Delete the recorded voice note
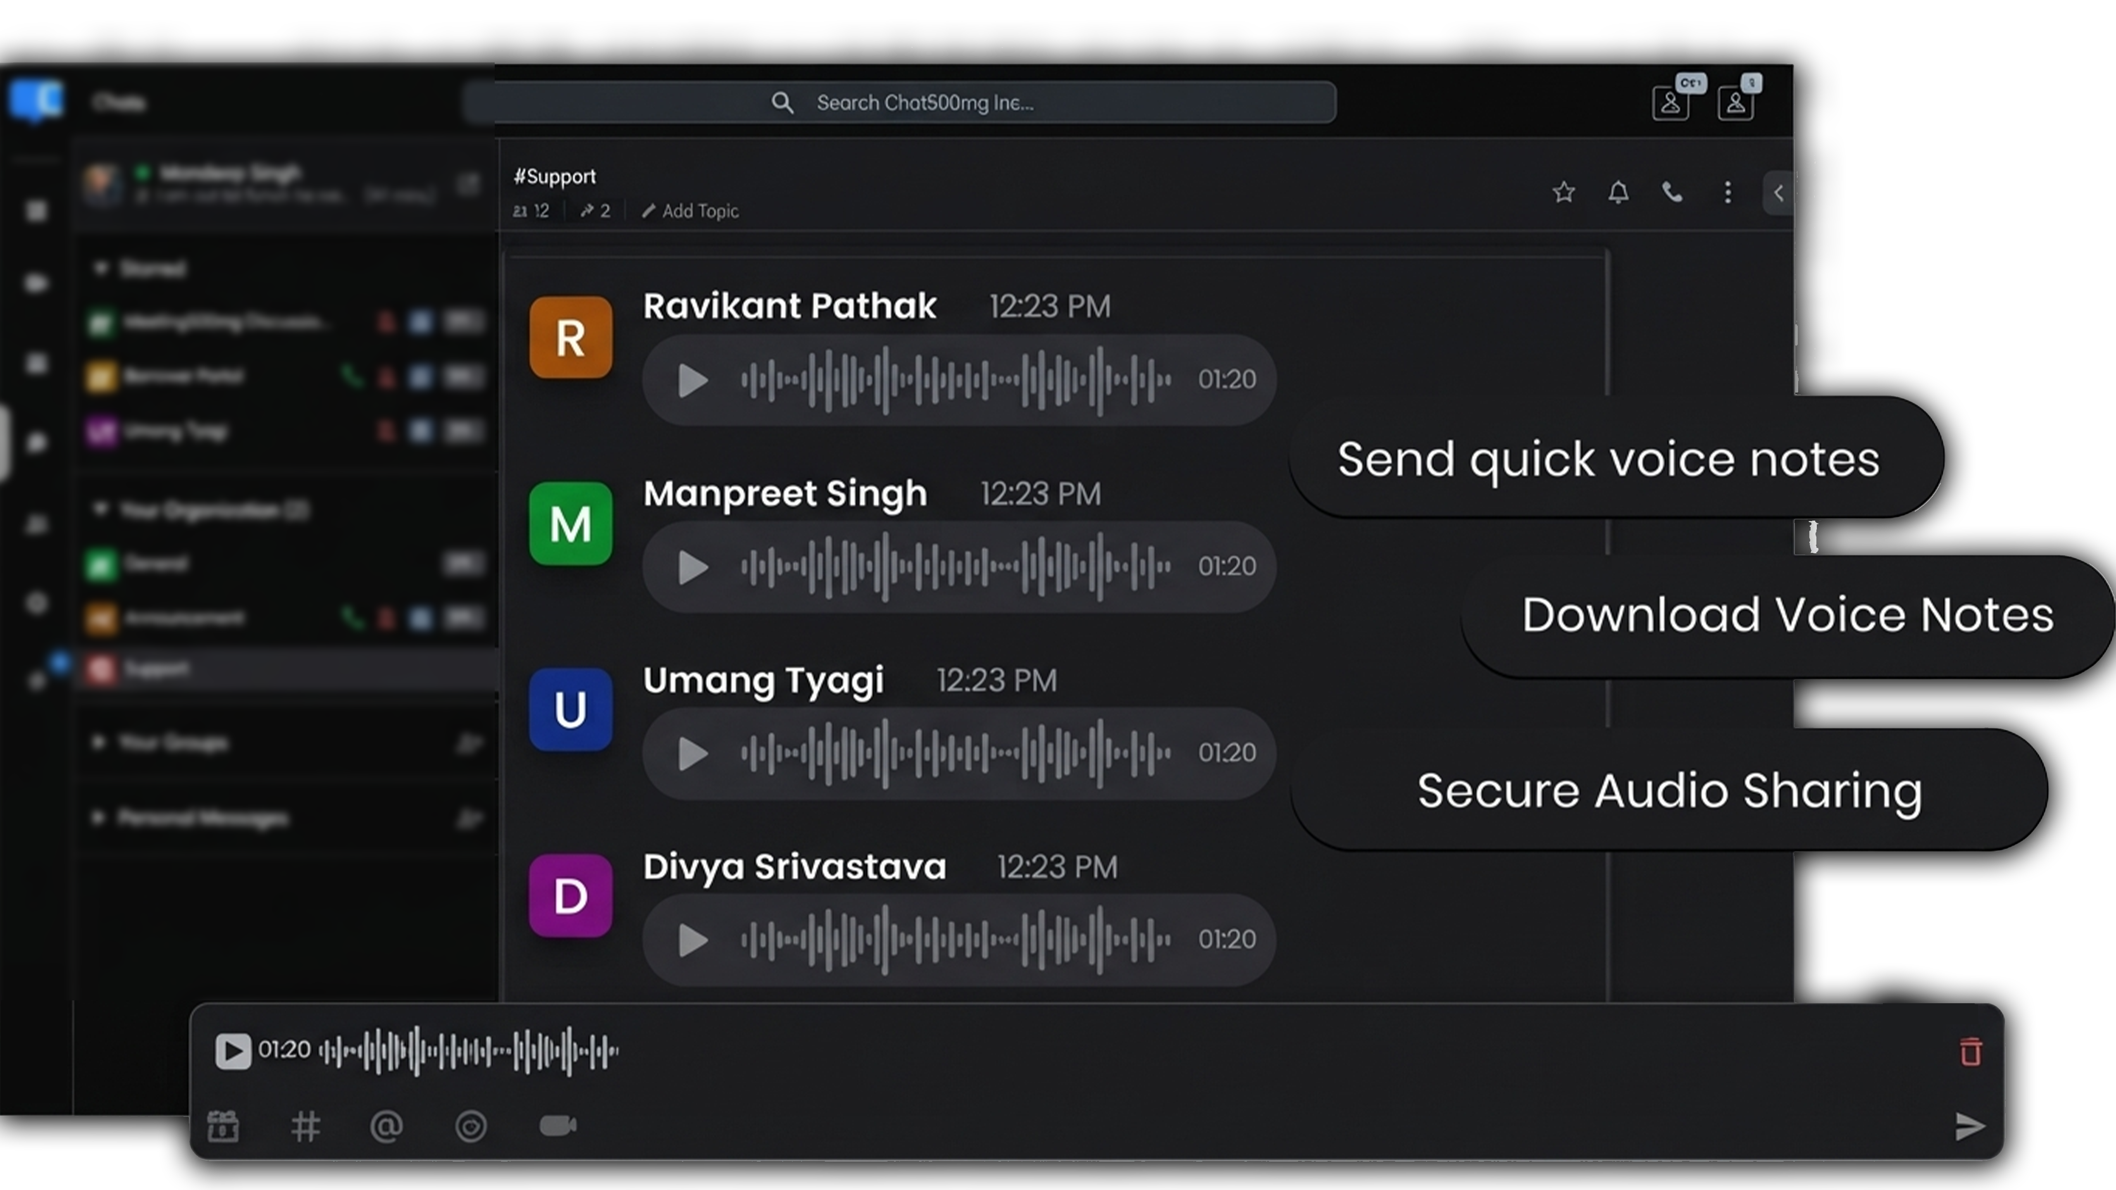The width and height of the screenshot is (2116, 1190). tap(1970, 1051)
